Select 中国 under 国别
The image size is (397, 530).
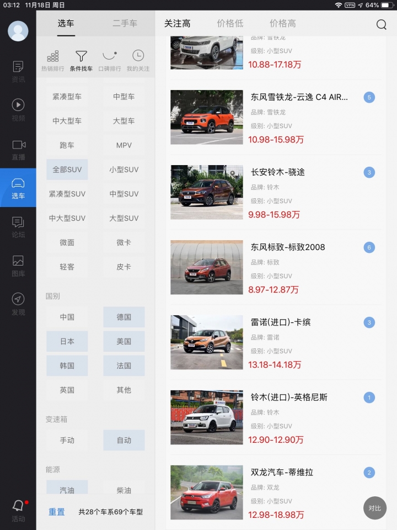pos(67,317)
